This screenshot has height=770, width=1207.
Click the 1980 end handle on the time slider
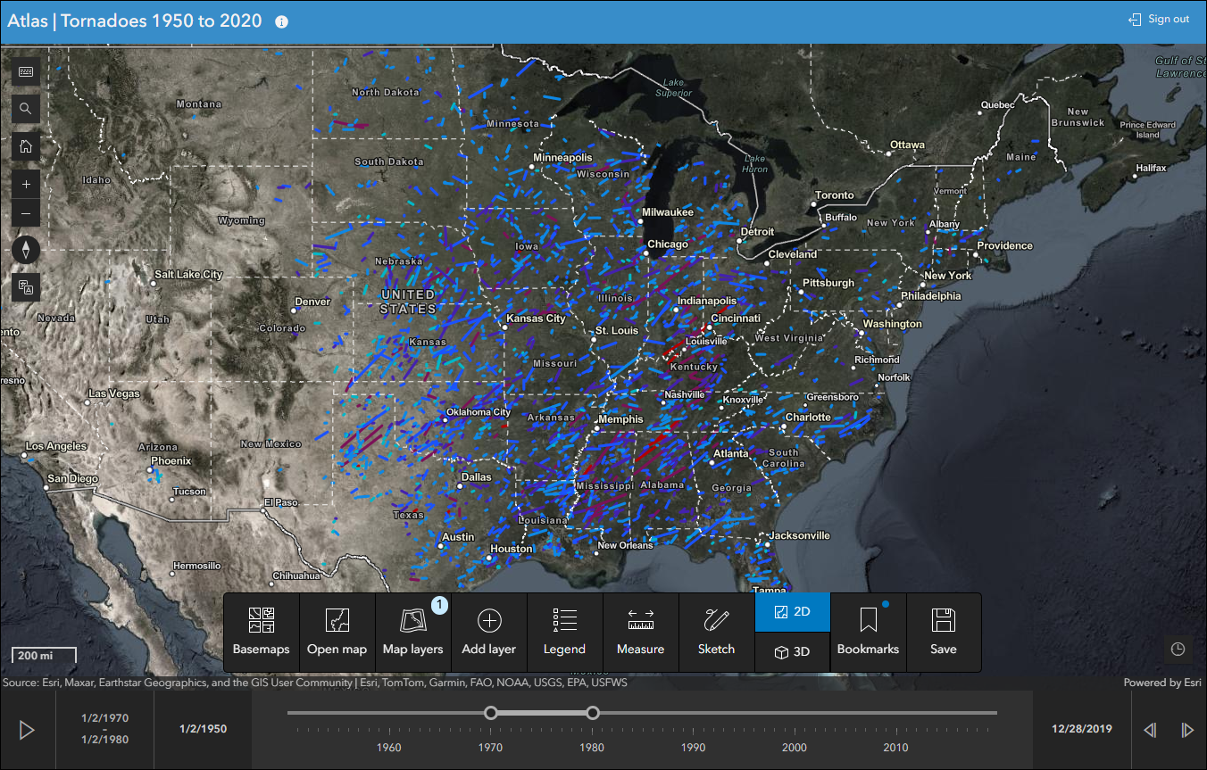click(x=592, y=713)
